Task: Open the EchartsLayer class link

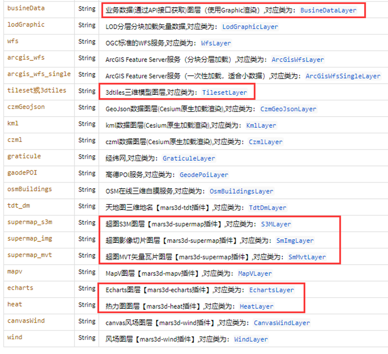Action: tap(271, 290)
